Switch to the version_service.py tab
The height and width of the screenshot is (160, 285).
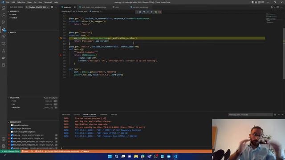pos(141,7)
